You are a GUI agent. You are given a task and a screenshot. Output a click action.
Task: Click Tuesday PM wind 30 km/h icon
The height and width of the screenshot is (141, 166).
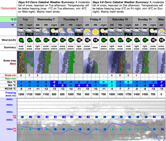(x=21, y=40)
